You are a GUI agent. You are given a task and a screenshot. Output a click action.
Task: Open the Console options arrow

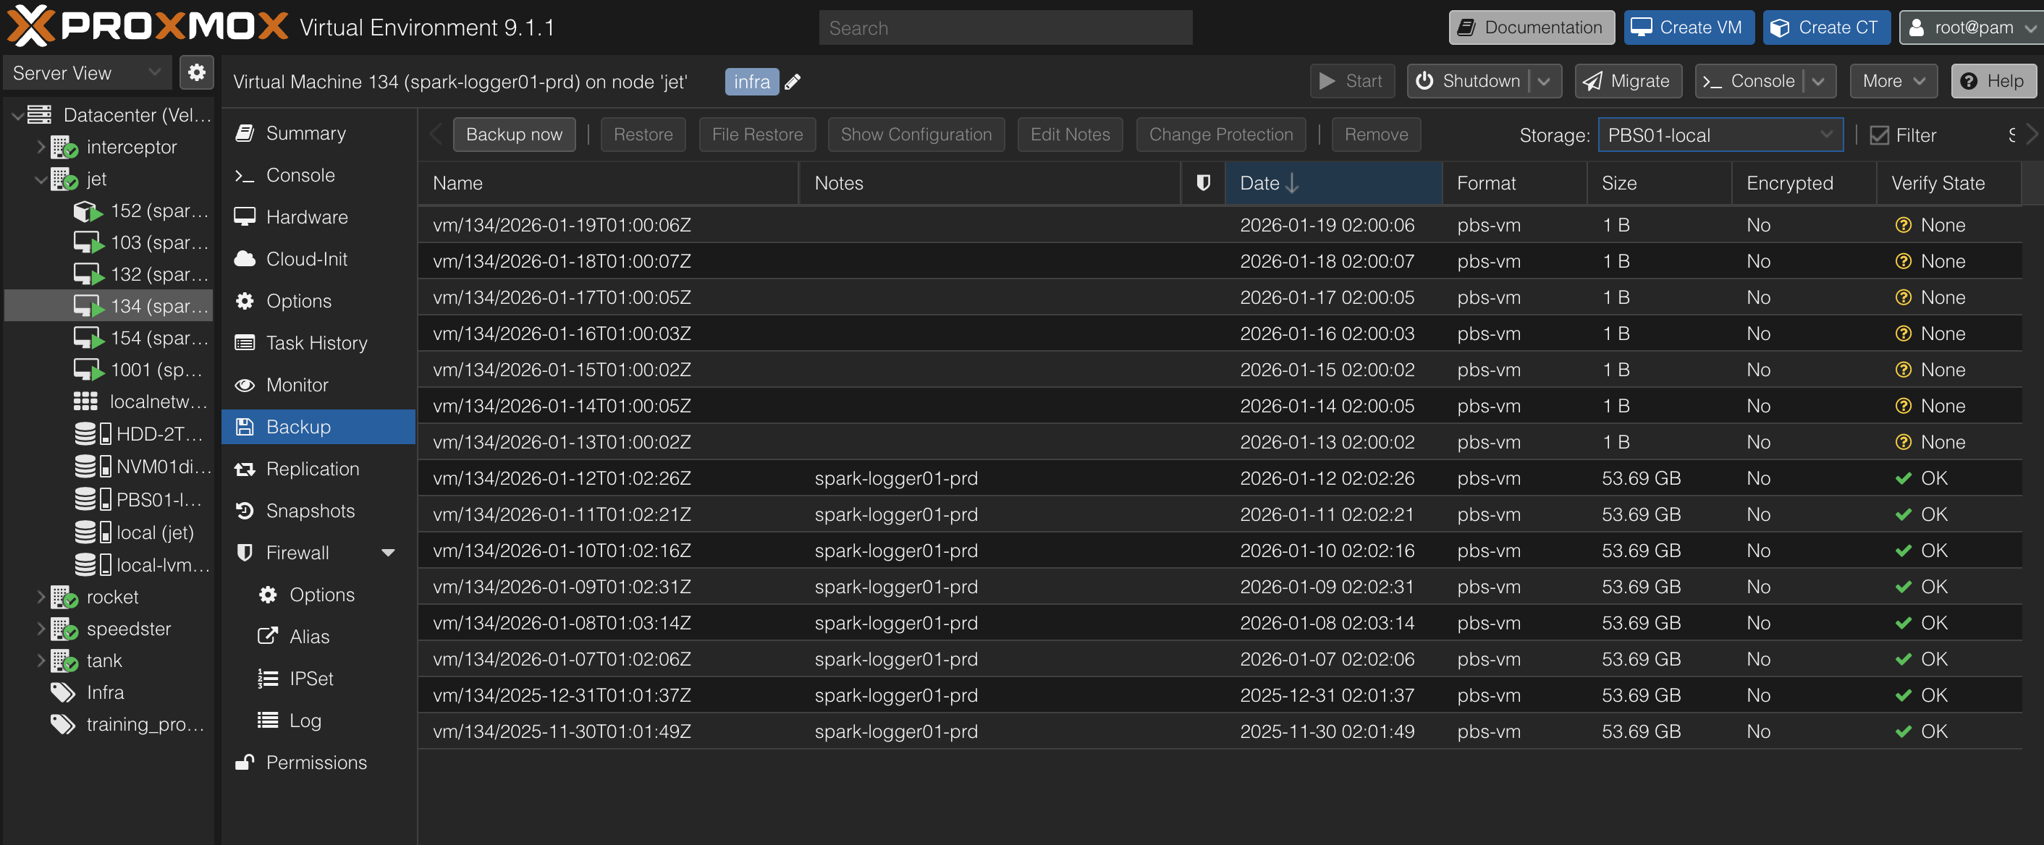(x=1818, y=81)
